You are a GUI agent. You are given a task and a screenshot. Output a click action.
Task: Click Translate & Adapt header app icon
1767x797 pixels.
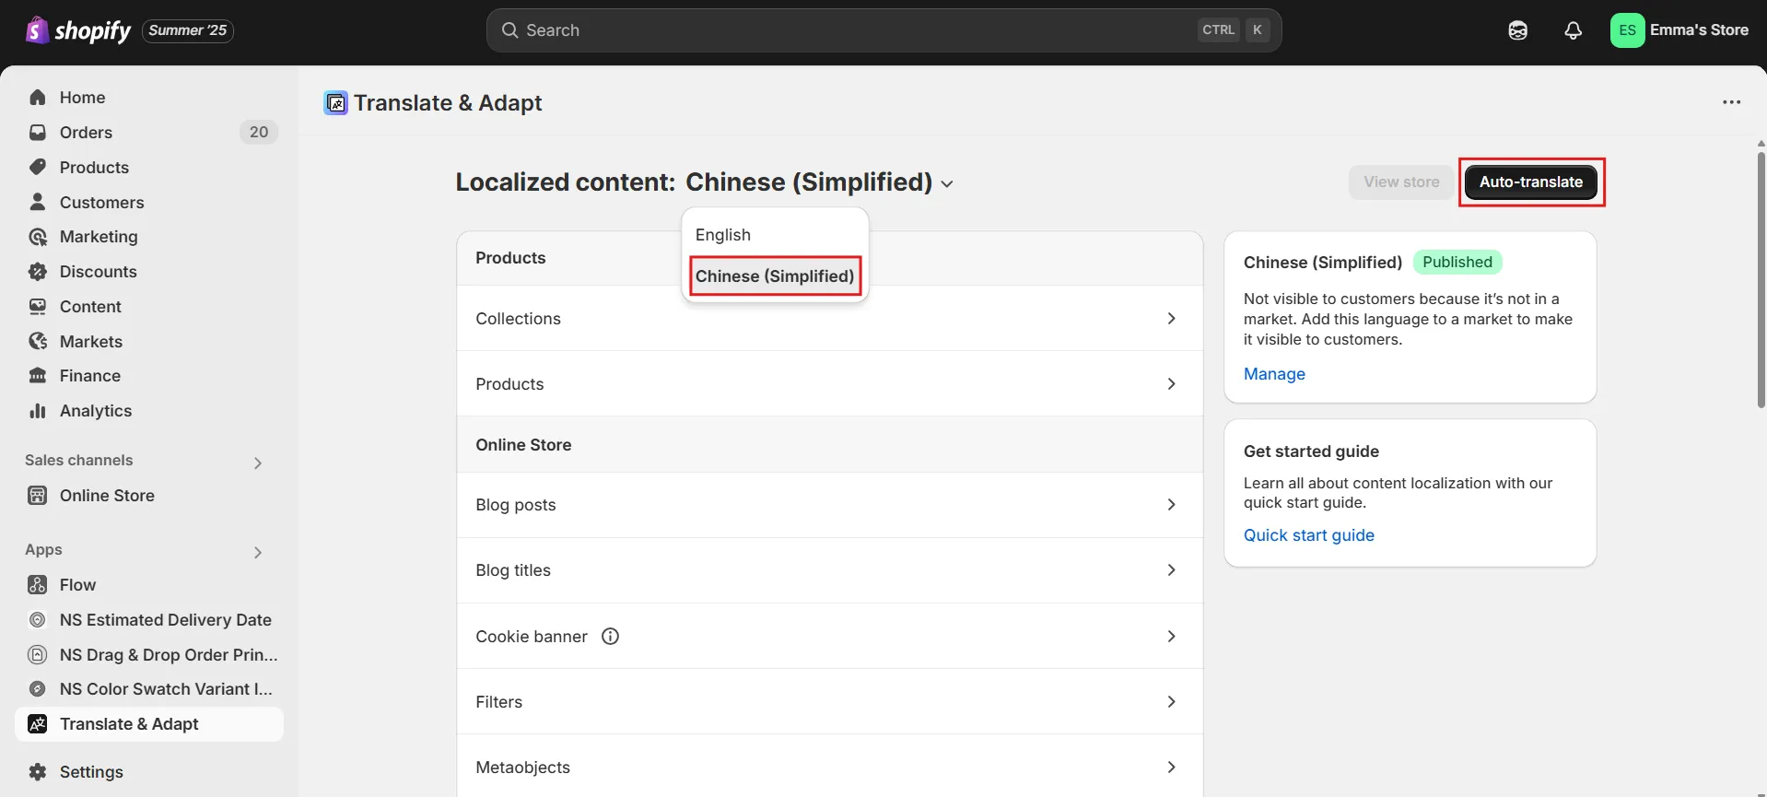[336, 103]
